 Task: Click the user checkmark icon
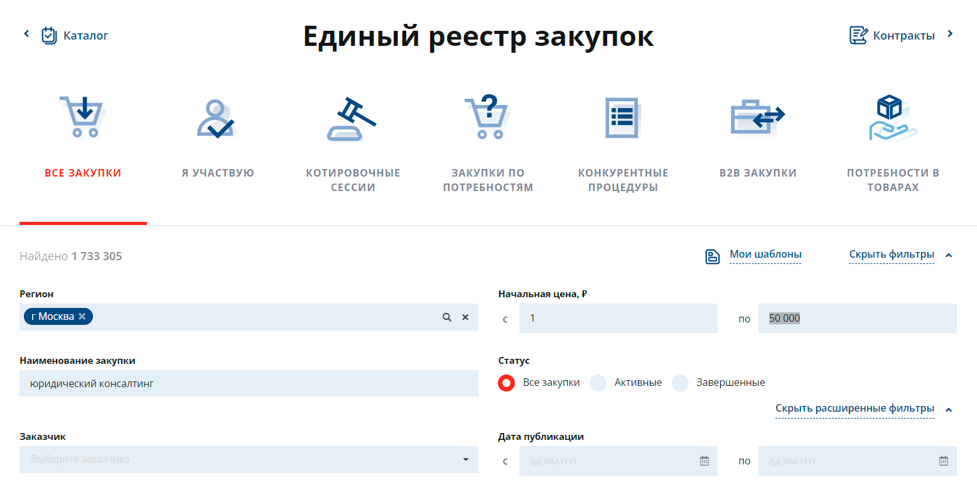tap(217, 119)
